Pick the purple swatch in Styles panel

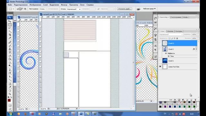click(165, 106)
